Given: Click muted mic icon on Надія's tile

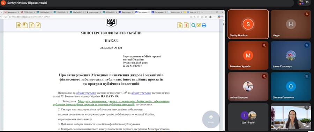Looking at the screenshot, I should click(x=307, y=14).
